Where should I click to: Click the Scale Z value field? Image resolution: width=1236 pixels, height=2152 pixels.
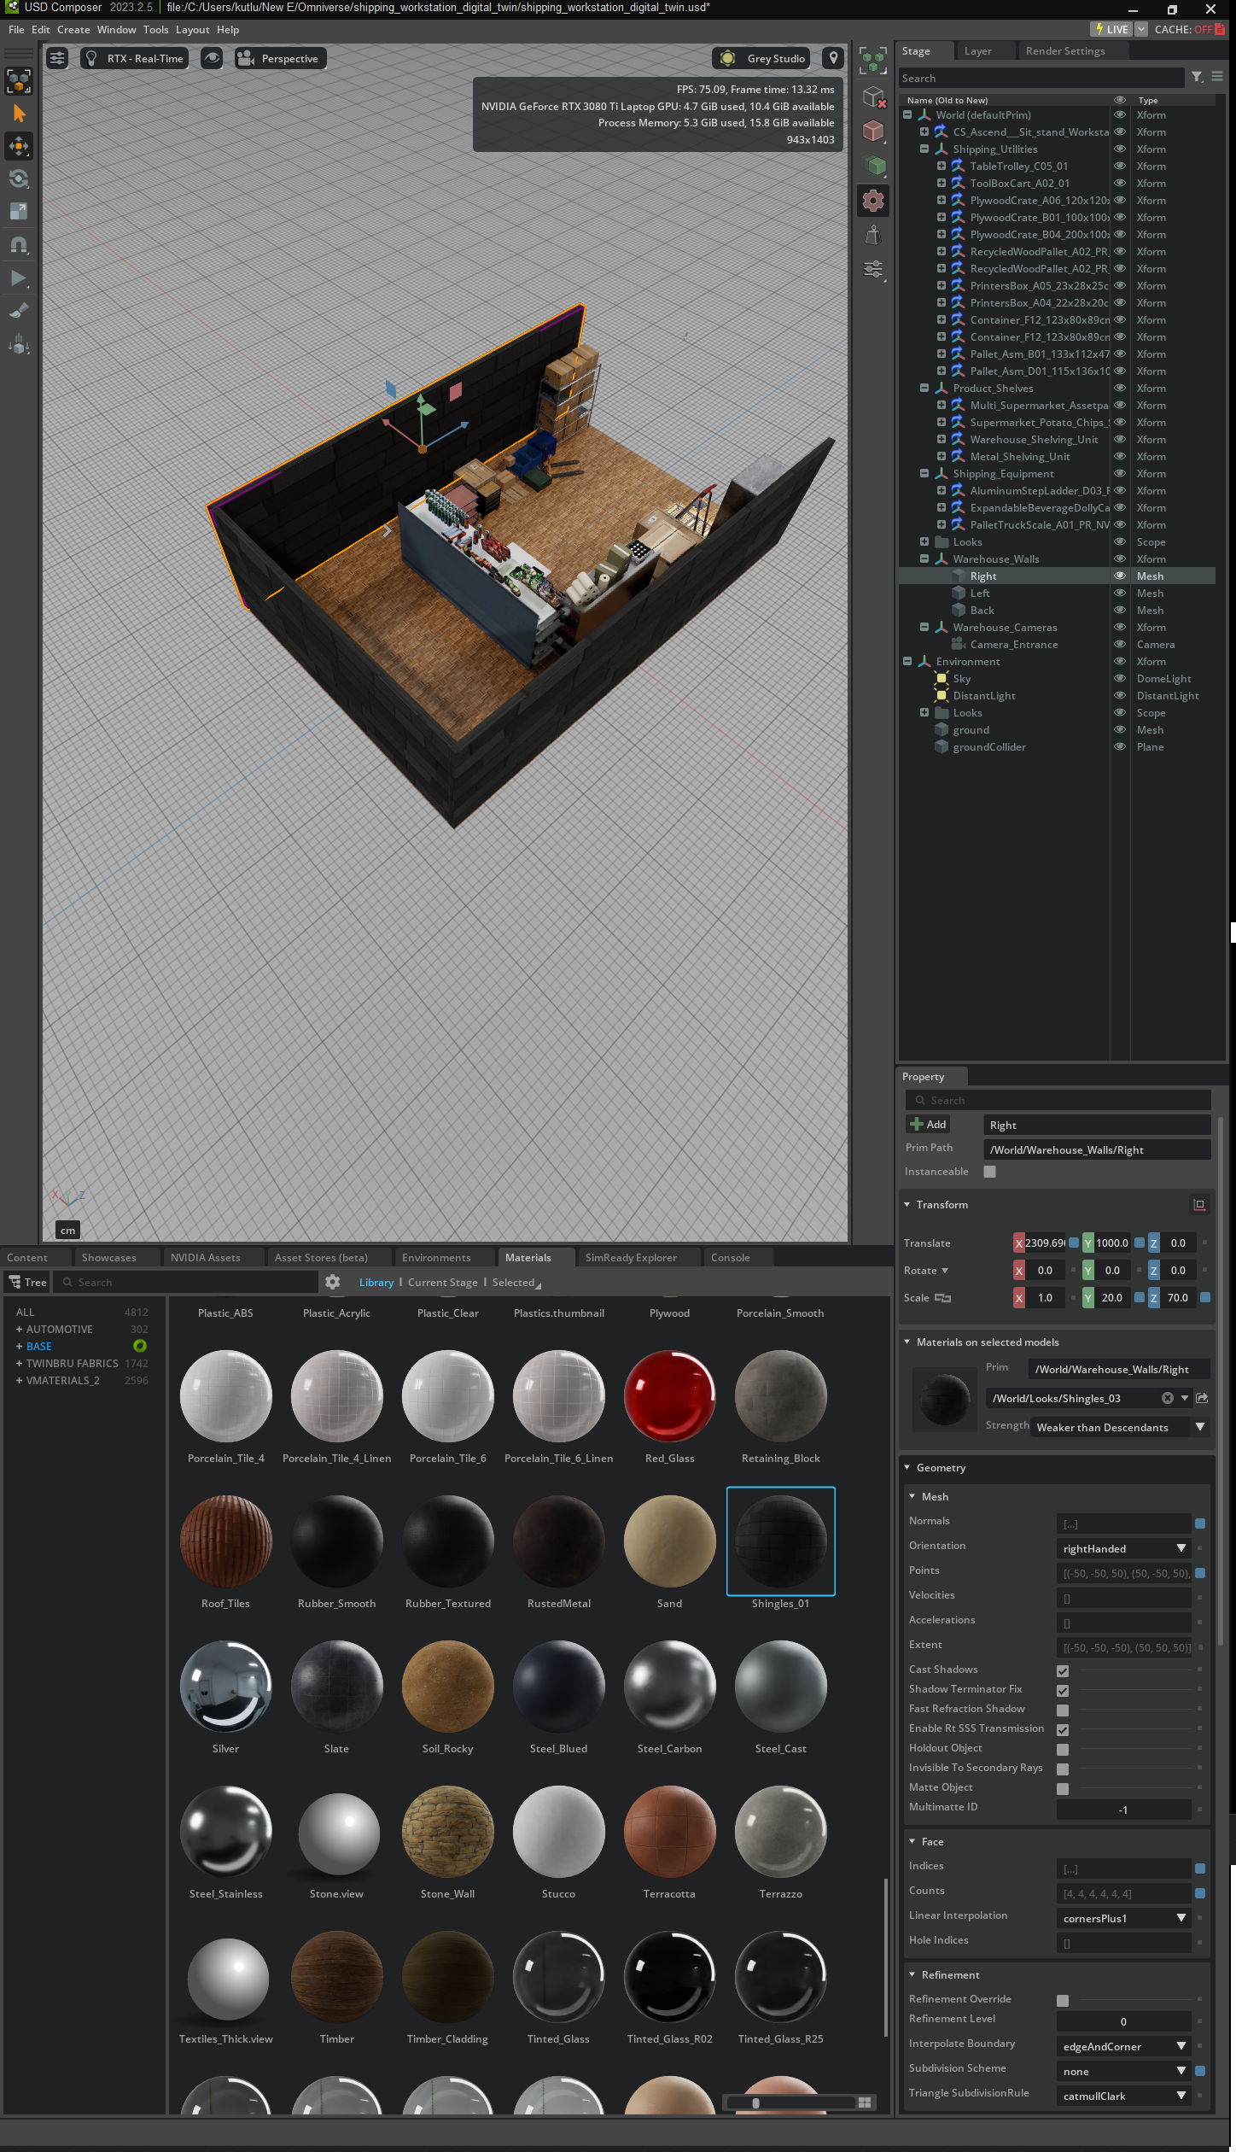(1178, 1297)
